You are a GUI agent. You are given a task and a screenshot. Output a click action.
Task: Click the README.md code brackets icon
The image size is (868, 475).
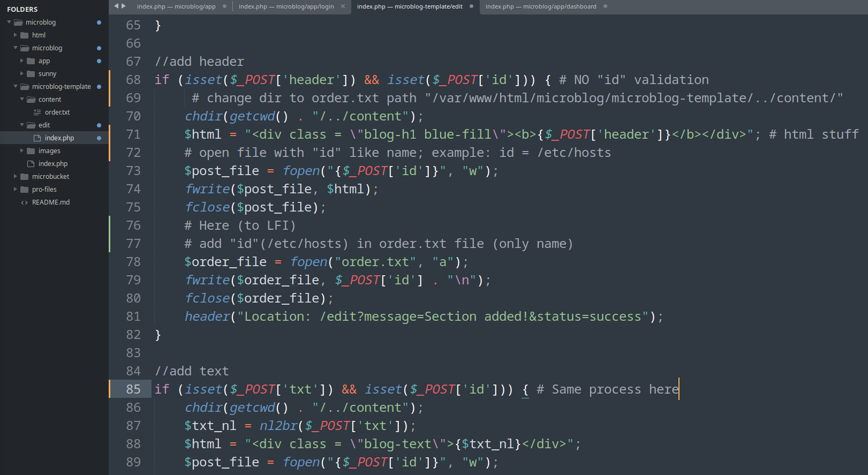pyautogui.click(x=24, y=202)
